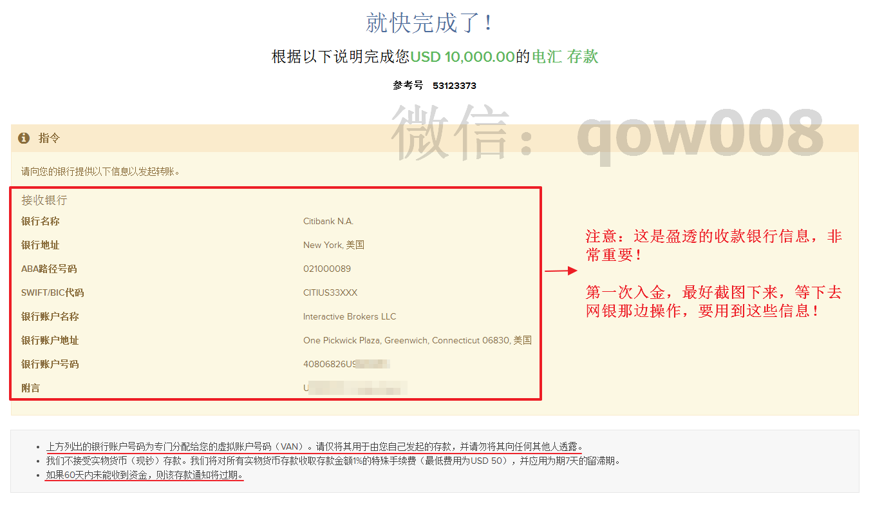Click the info icon beside 指令 header

[25, 138]
